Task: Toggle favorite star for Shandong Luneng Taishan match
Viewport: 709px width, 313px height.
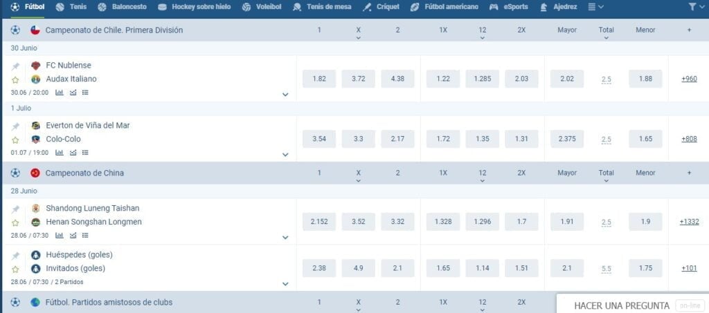Action: 15,222
